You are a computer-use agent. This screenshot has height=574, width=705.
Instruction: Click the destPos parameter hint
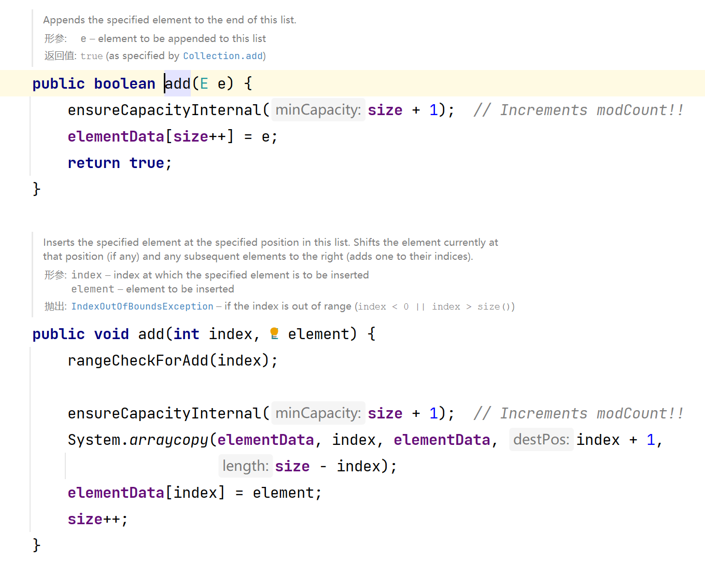(541, 440)
